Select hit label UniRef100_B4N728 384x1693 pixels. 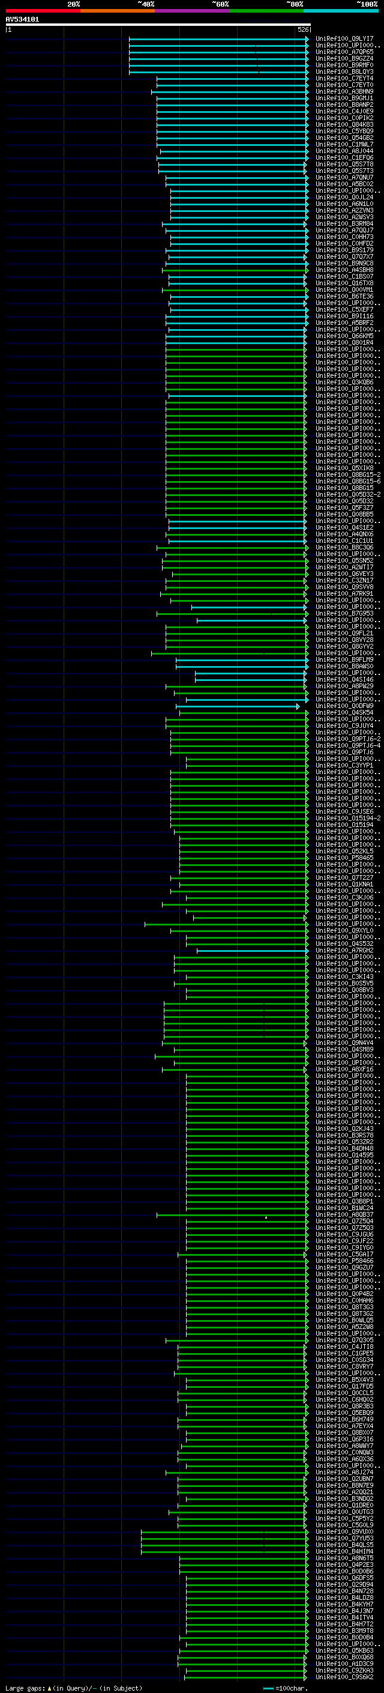[344, 1591]
